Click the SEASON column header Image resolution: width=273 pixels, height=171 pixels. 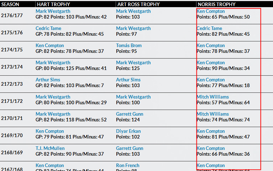pyautogui.click(x=10, y=4)
